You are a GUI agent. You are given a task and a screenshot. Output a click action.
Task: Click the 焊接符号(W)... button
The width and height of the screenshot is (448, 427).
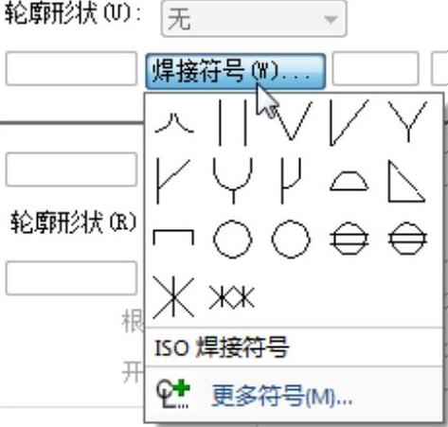[x=236, y=71]
